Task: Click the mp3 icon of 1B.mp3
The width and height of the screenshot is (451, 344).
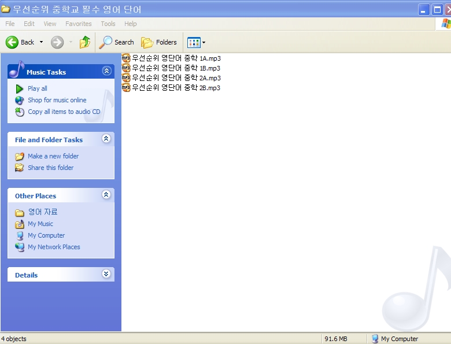Action: tap(126, 68)
